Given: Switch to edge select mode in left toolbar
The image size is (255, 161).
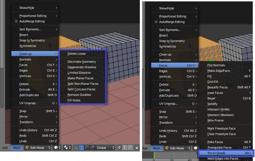Looking at the screenshot, I should tap(125, 148).
